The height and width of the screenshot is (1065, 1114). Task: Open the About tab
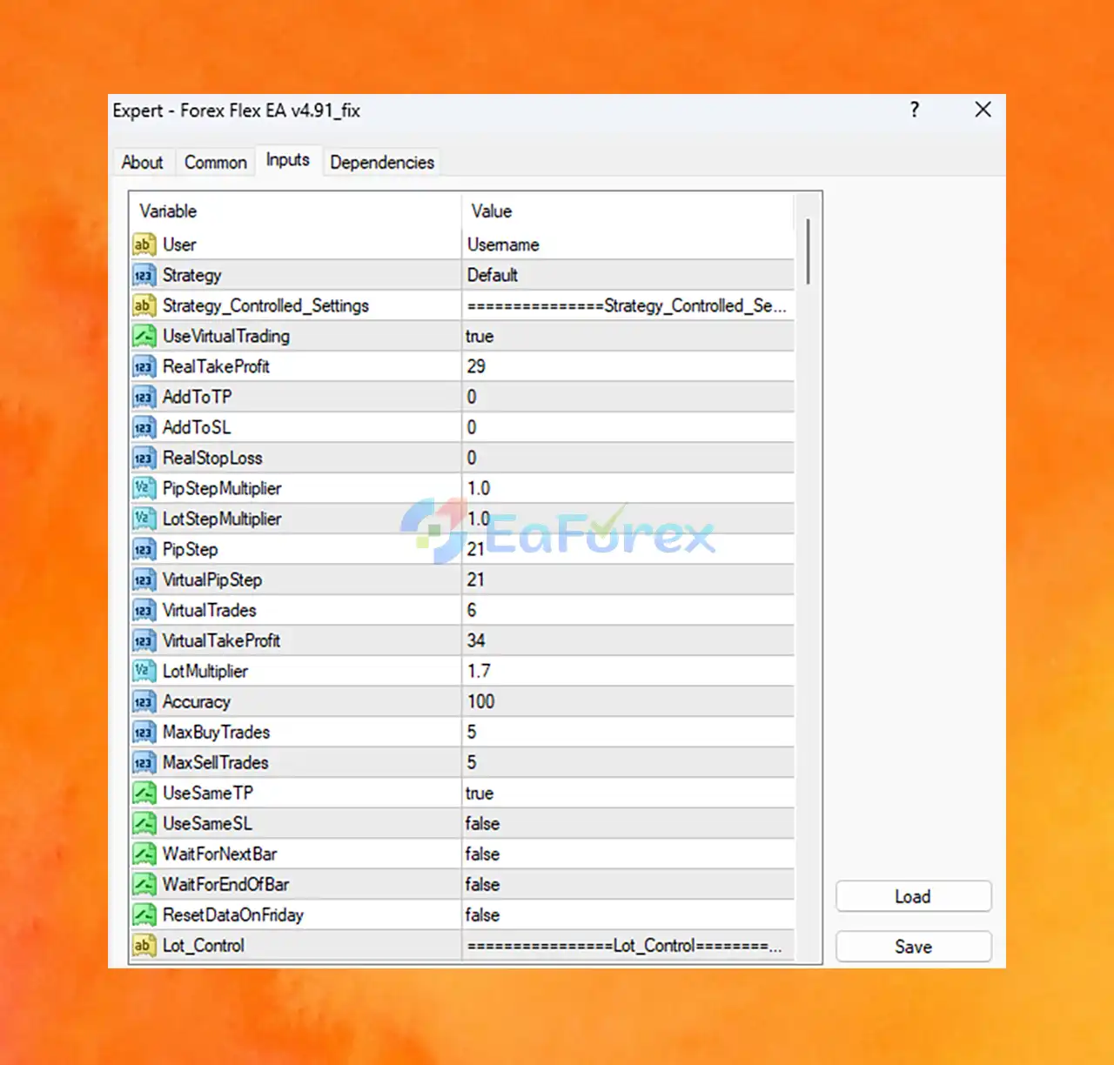click(x=142, y=162)
